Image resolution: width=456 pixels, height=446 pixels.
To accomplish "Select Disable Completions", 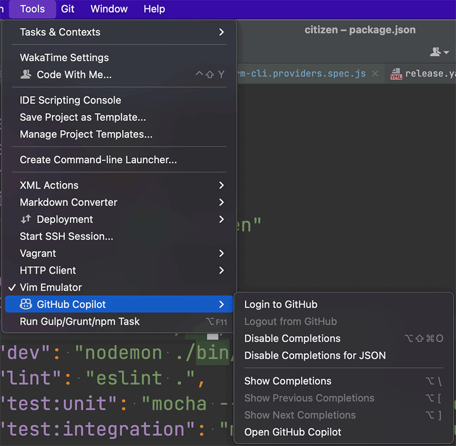I will pyautogui.click(x=344, y=339).
